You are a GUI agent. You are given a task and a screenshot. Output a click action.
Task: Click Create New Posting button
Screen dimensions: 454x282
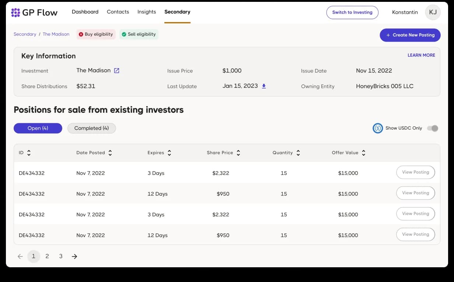[410, 35]
